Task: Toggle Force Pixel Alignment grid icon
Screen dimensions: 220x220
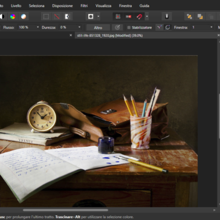Action: point(118,16)
